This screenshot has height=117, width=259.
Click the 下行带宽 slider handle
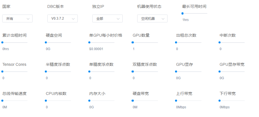[x=220, y=100]
